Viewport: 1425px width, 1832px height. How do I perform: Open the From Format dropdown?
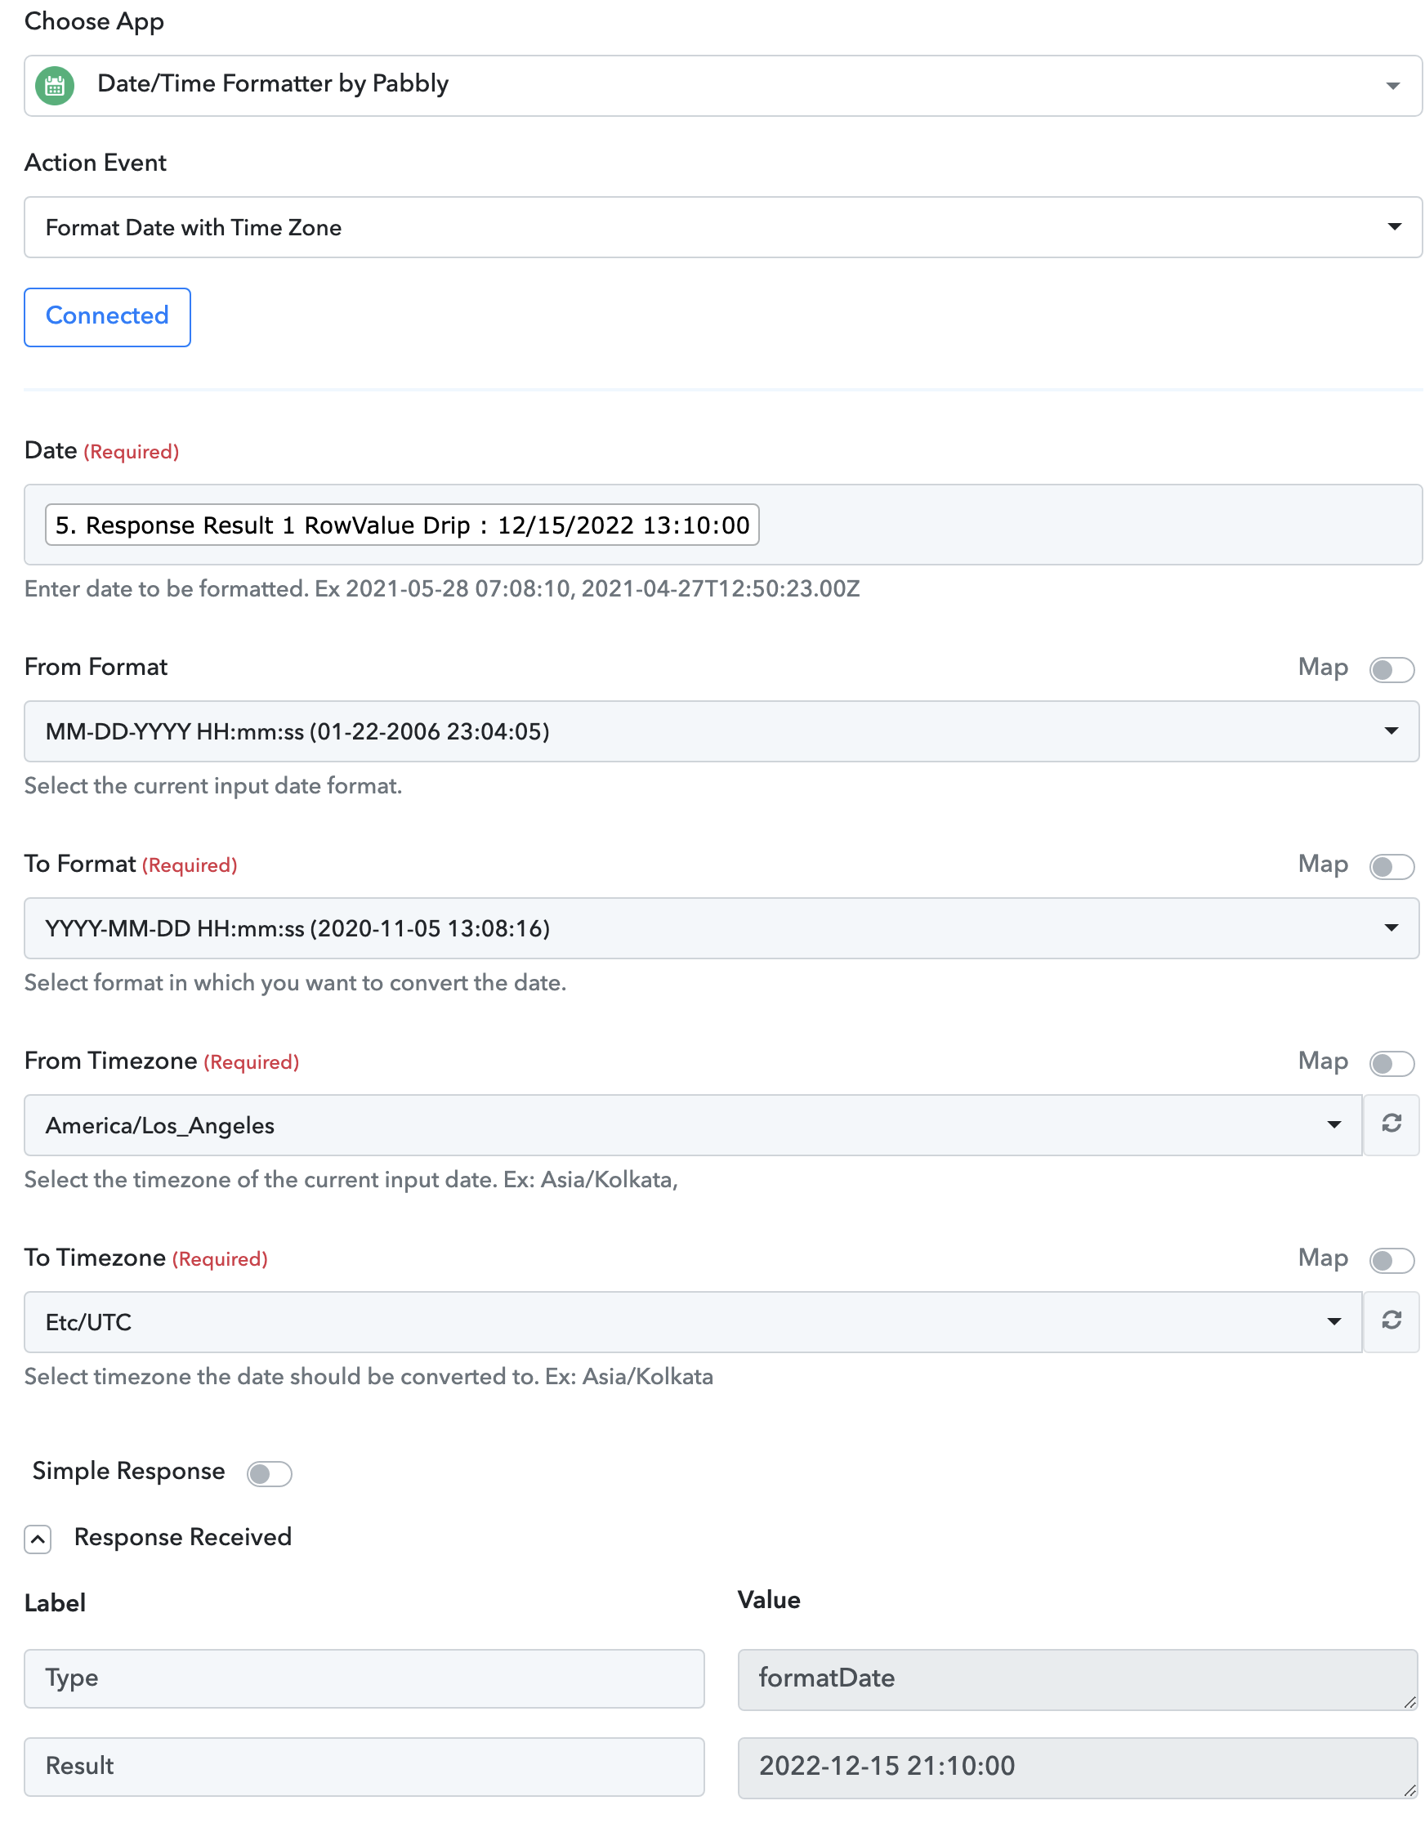pos(721,732)
